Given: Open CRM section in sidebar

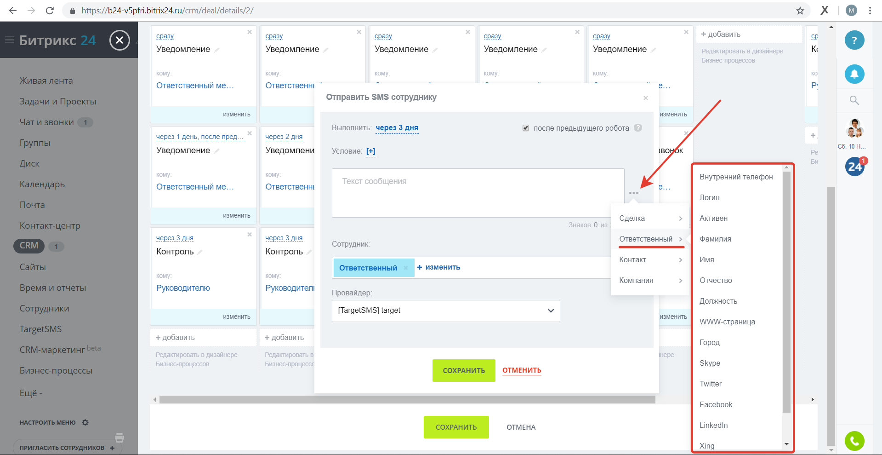Looking at the screenshot, I should tap(29, 246).
